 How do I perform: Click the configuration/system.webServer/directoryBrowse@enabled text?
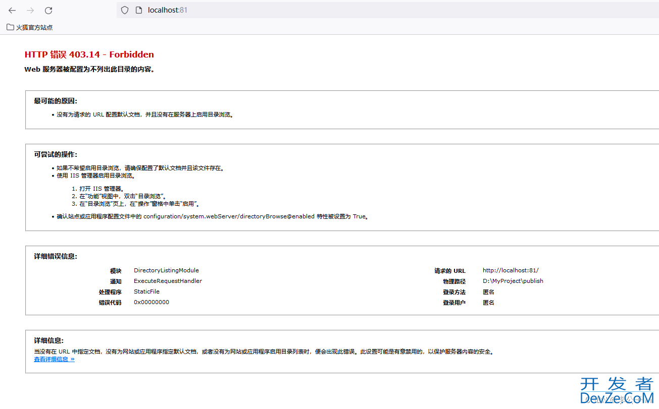coord(229,216)
